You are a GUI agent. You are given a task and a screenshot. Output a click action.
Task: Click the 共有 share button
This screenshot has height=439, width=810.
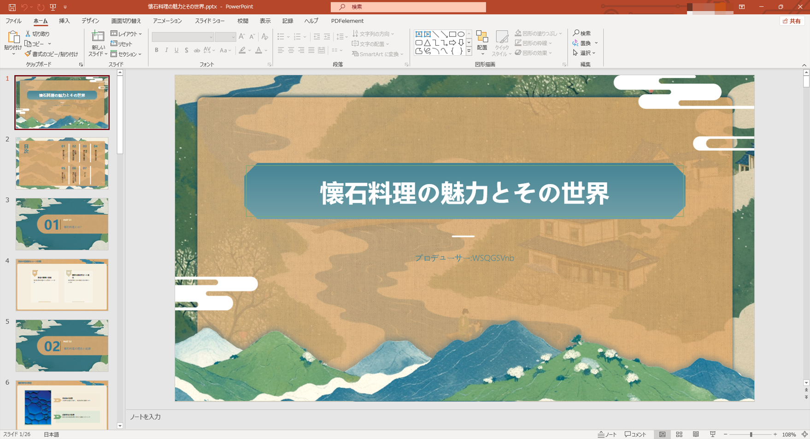click(792, 21)
